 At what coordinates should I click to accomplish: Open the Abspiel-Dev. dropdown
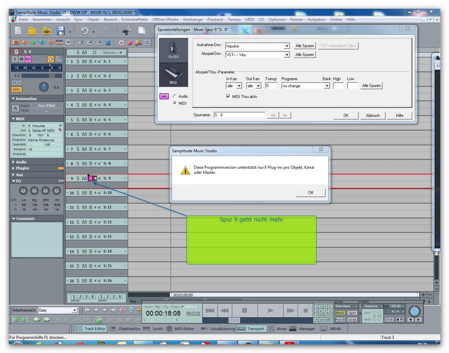pos(287,55)
